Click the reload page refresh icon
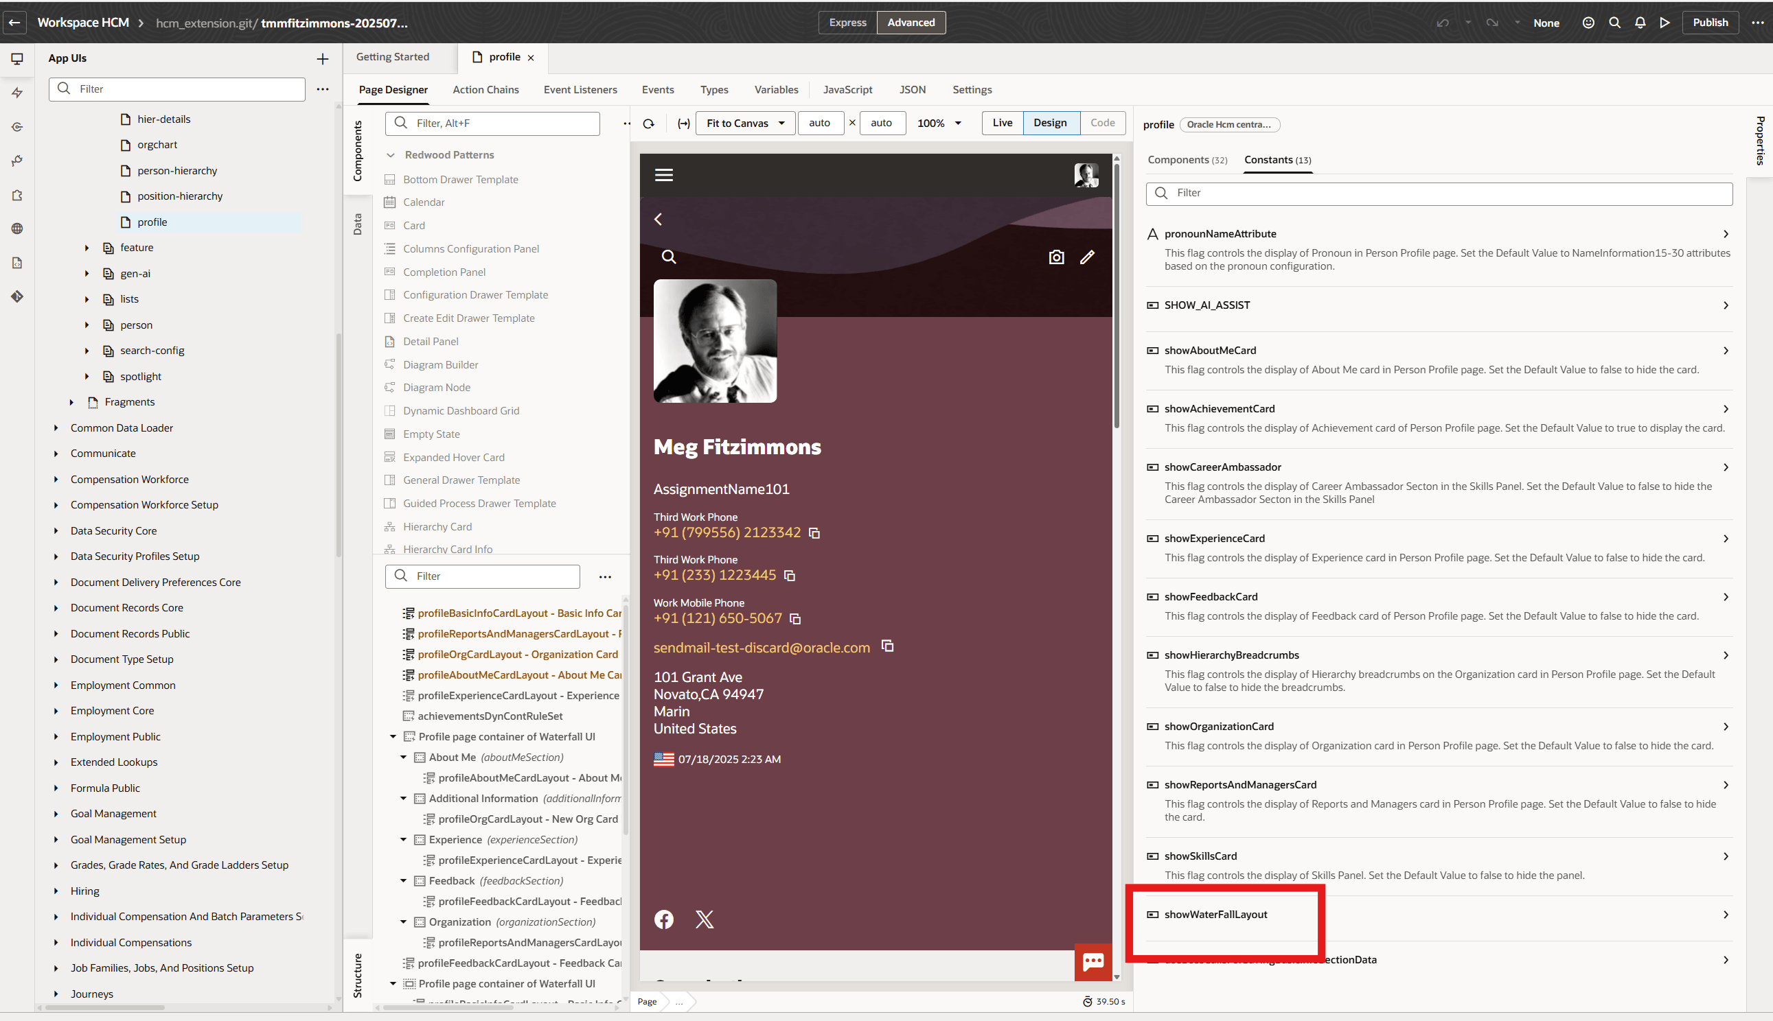The width and height of the screenshot is (1773, 1021). pos(648,124)
